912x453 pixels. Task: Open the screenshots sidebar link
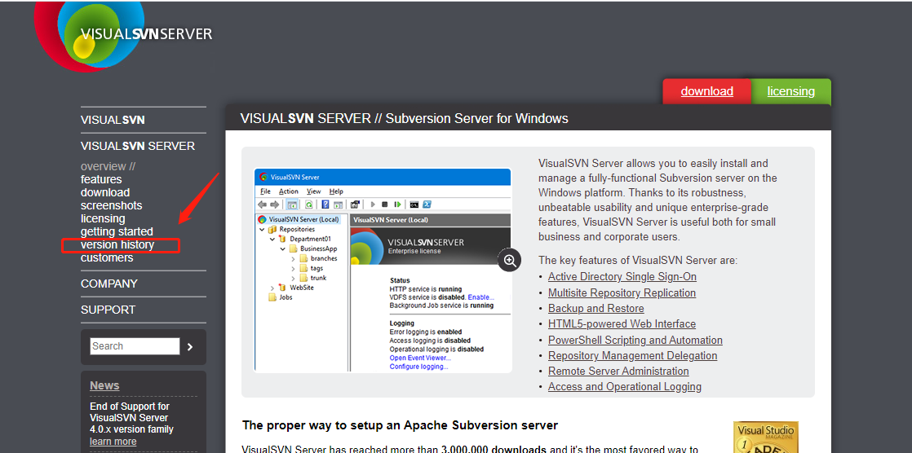click(x=111, y=205)
